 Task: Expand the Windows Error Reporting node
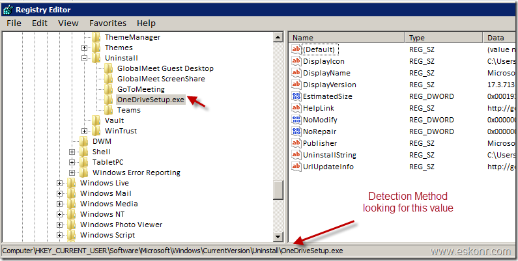coord(72,172)
